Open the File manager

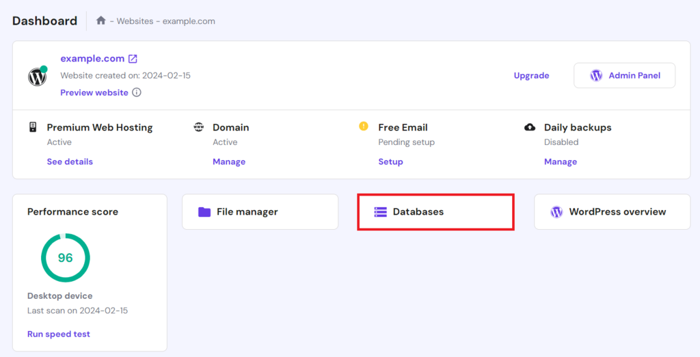coord(260,212)
